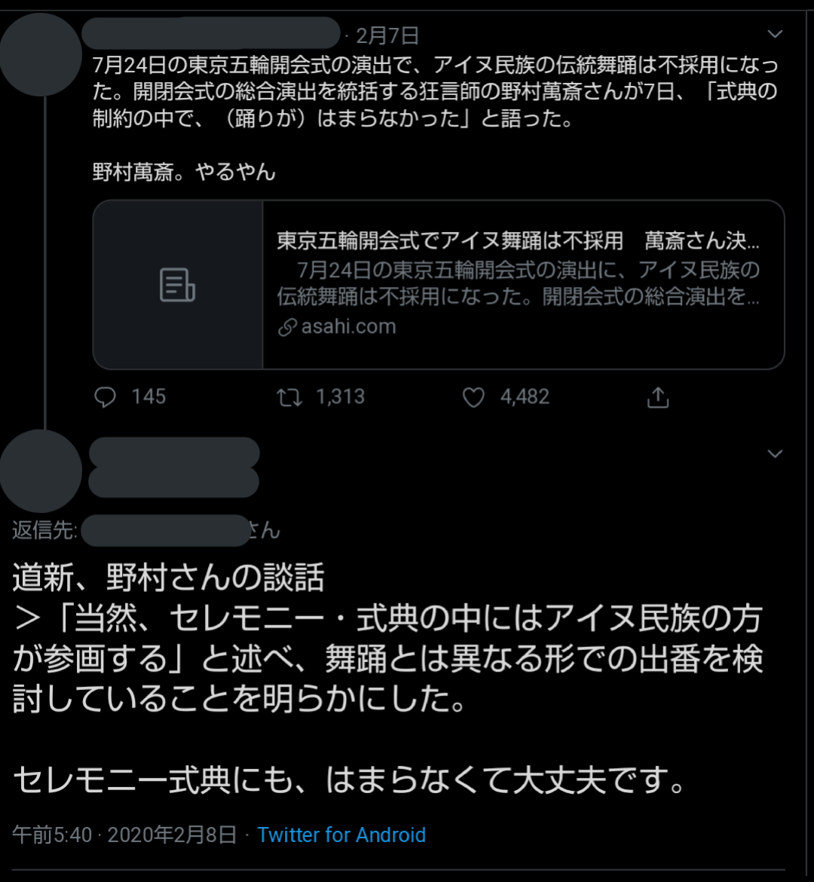814x882 pixels.
Task: Click the reply speech bubble icon
Action: (x=106, y=397)
